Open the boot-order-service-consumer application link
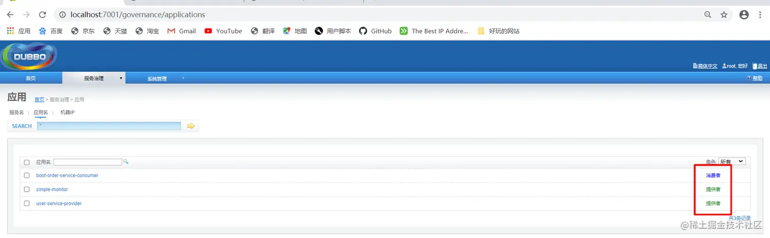Viewport: 770px width, 238px height. pos(67,176)
